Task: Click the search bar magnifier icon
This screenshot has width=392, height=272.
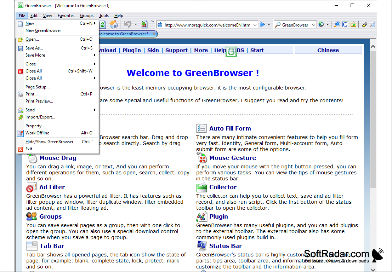Action: coord(278,25)
